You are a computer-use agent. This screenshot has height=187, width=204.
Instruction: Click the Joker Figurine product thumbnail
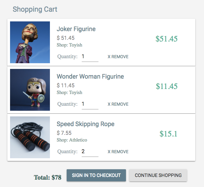[x=30, y=42]
